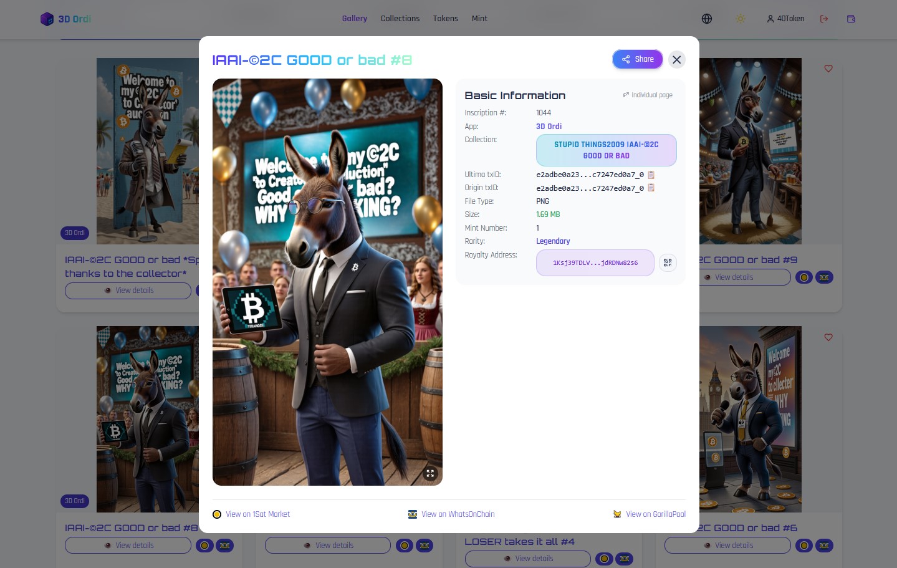The image size is (897, 568).
Task: Copy the Origin txID value
Action: click(651, 188)
